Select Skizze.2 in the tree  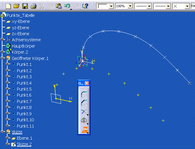(24, 144)
